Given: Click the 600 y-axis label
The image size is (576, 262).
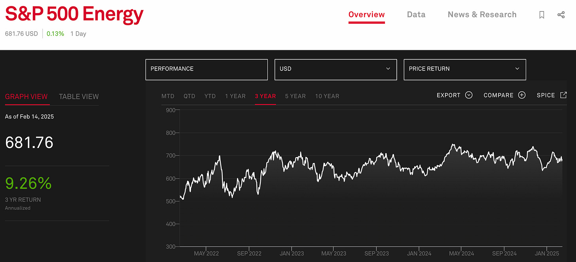Looking at the screenshot, I should (171, 178).
